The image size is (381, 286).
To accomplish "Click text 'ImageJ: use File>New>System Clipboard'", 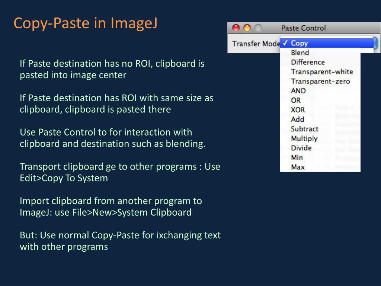I will tap(105, 212).
